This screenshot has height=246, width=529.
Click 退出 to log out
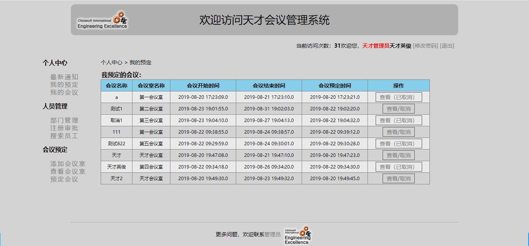(448, 46)
